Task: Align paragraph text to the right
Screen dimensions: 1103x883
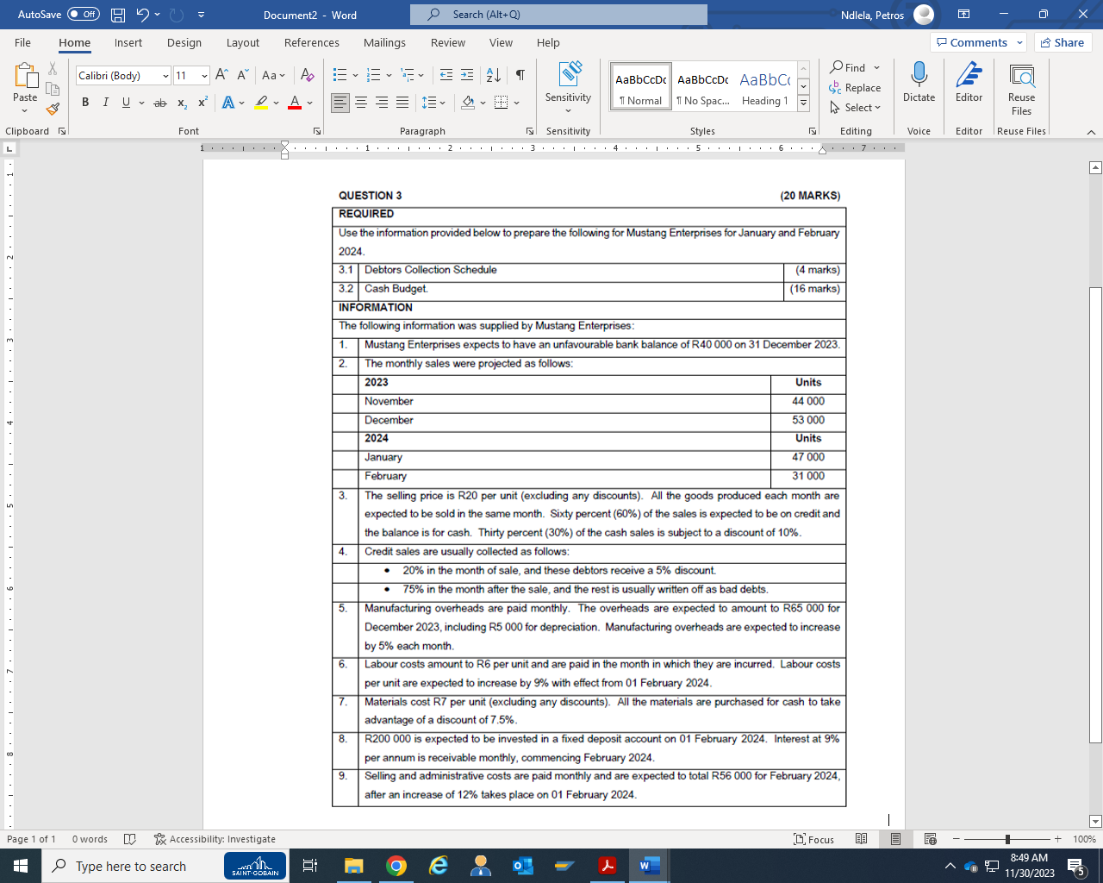Action: coord(382,103)
